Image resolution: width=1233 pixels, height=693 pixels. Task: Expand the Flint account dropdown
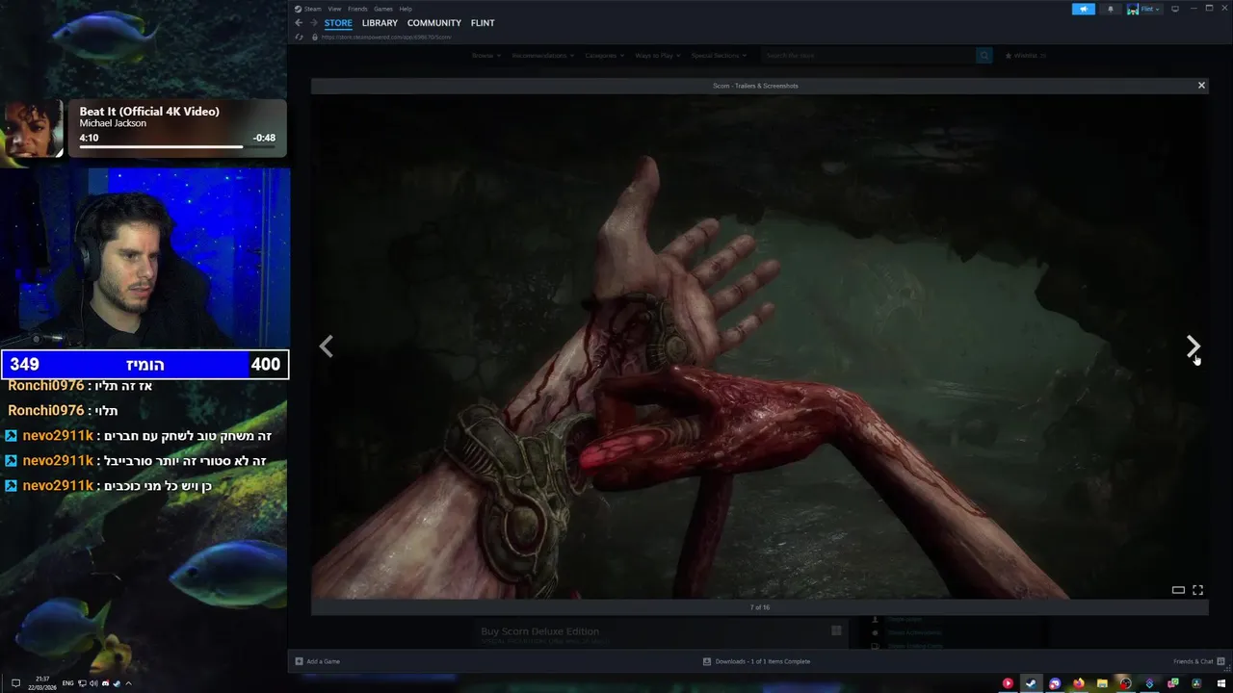[x=1143, y=9]
